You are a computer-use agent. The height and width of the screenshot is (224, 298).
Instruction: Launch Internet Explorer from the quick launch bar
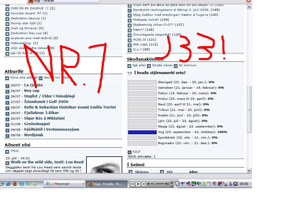coord(8,184)
